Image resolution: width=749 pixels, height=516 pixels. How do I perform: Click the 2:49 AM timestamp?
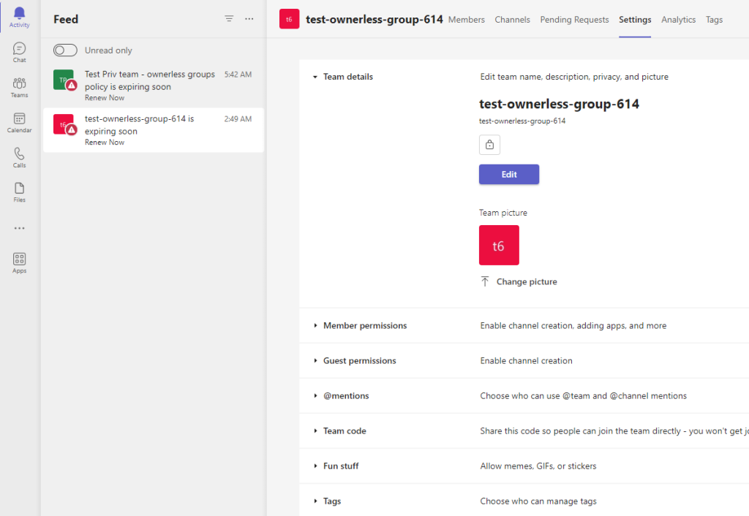pyautogui.click(x=238, y=119)
